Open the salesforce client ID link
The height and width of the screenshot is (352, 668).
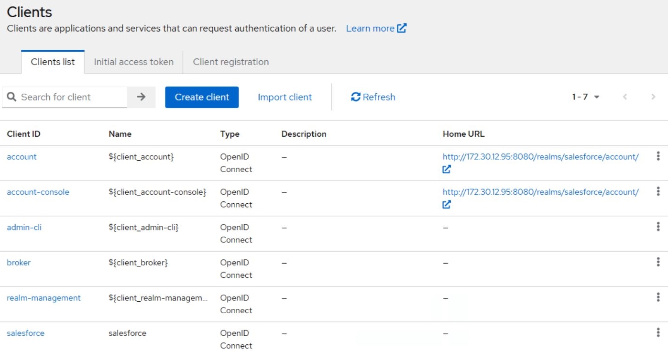(25, 333)
